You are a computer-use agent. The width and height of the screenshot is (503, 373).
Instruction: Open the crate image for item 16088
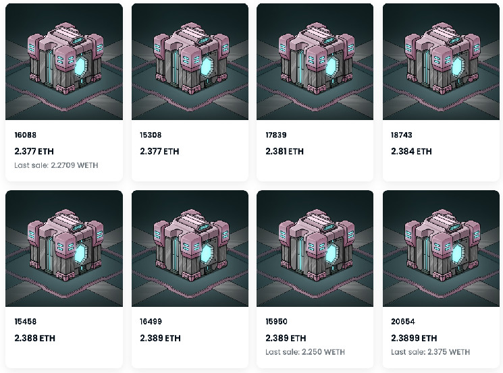tap(64, 61)
